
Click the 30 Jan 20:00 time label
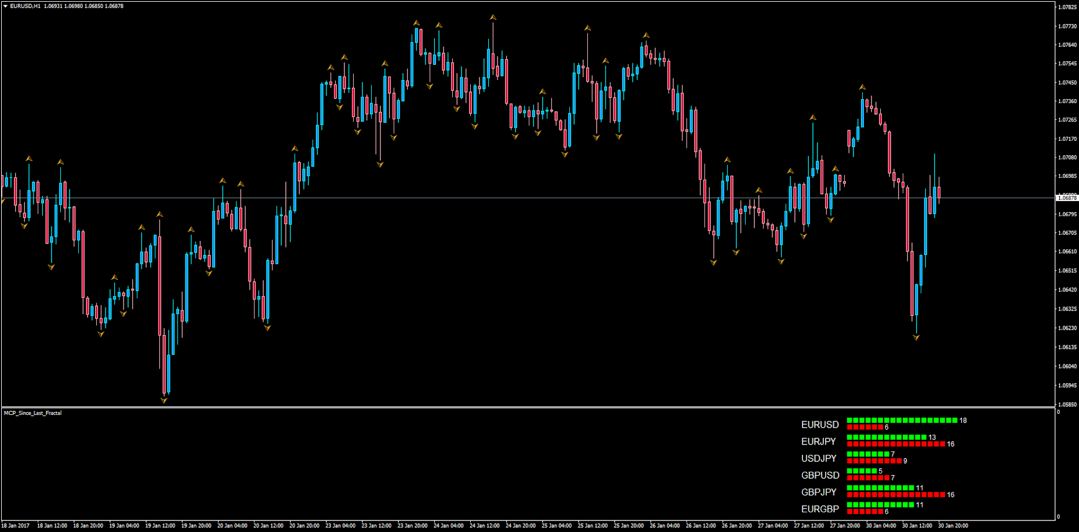(x=953, y=526)
